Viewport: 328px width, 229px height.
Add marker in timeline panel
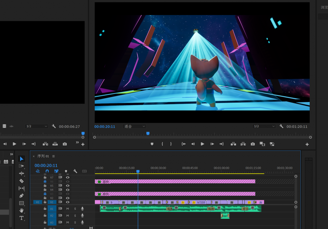(66, 171)
